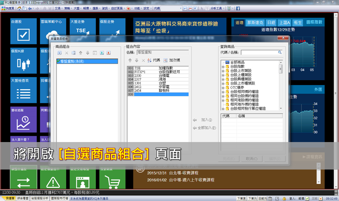Switch to the 日經 index tab
The height and width of the screenshot is (201, 339).
click(271, 23)
